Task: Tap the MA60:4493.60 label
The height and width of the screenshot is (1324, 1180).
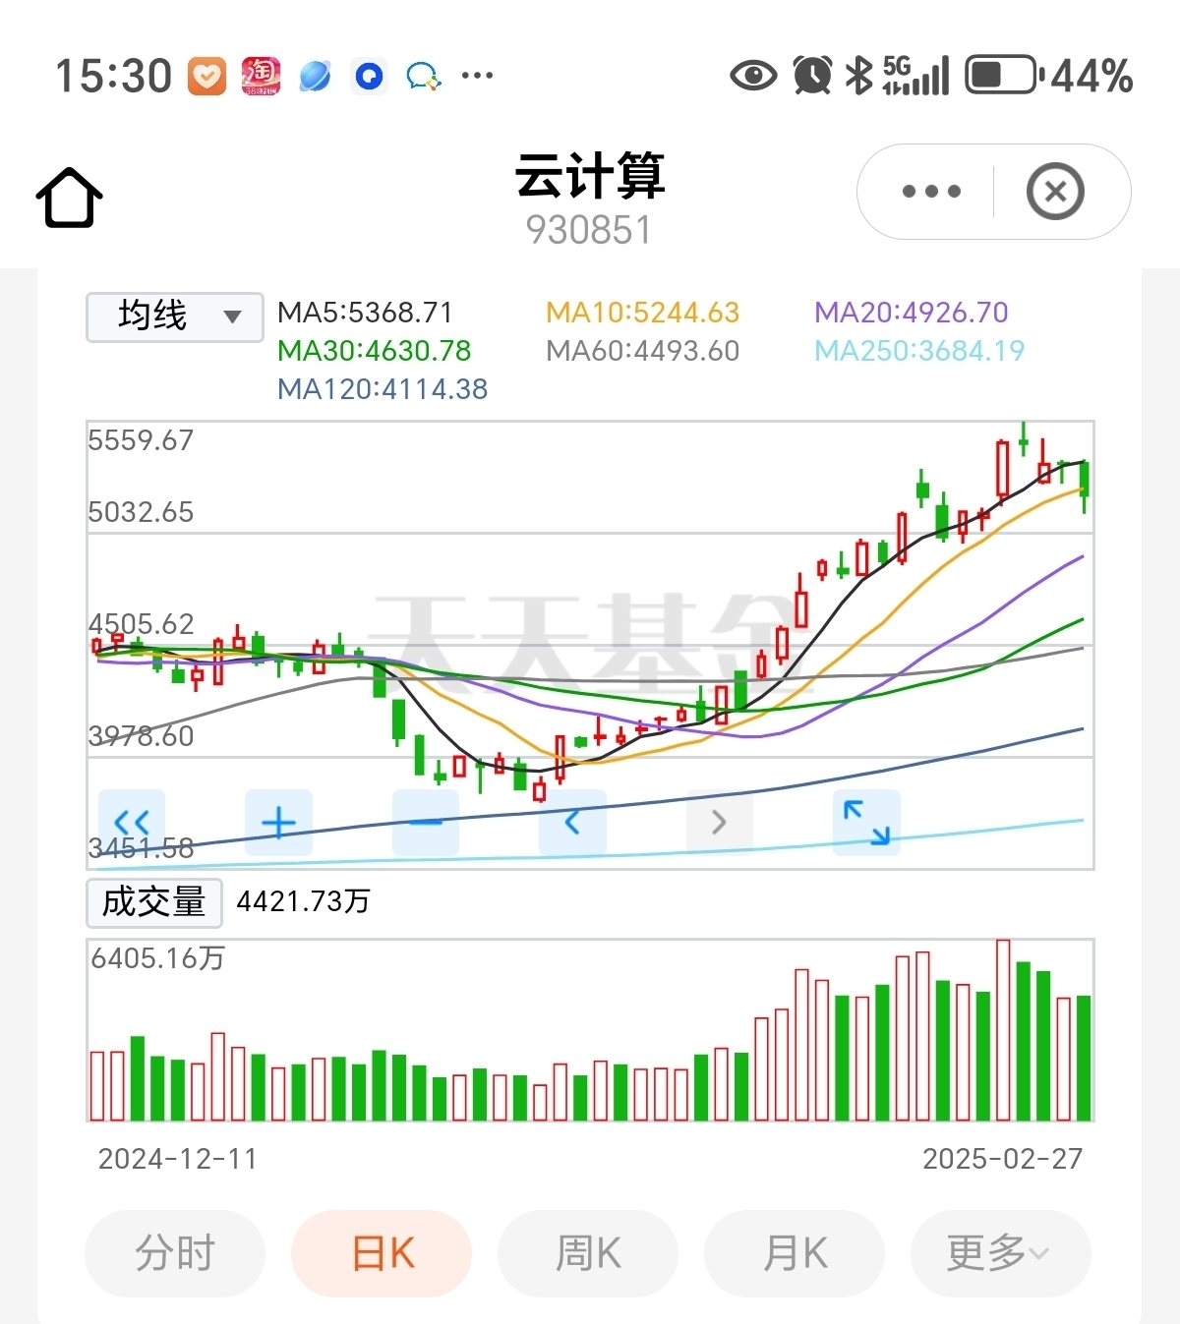Action: pyautogui.click(x=643, y=351)
